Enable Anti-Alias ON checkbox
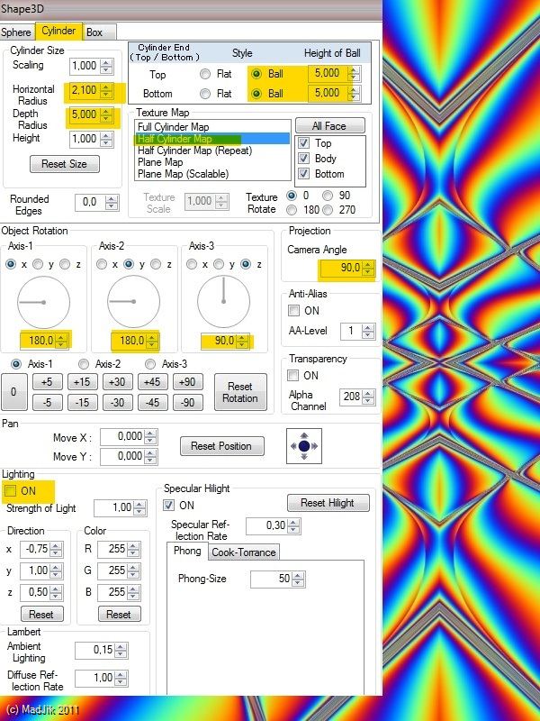The width and height of the screenshot is (540, 721). click(x=294, y=311)
